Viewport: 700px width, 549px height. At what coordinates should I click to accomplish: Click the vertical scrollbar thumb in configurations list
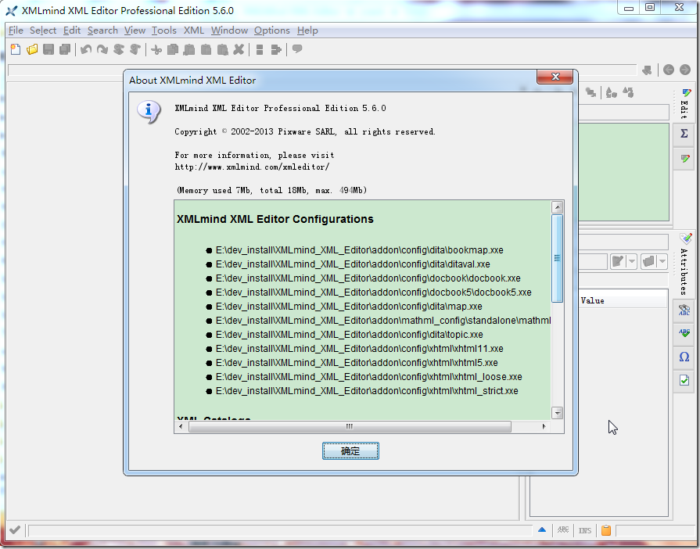[557, 258]
